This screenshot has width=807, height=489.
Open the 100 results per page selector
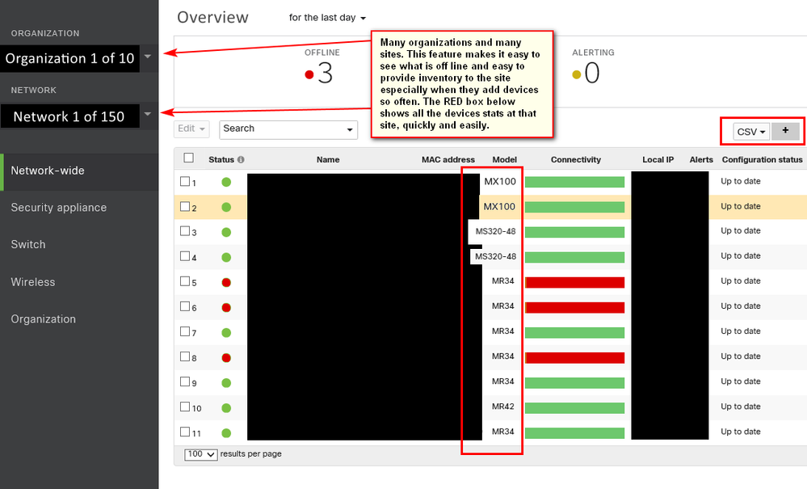[x=200, y=454]
